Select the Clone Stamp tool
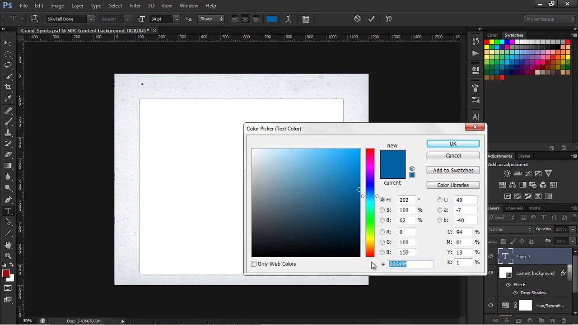578x325 pixels. coord(8,133)
